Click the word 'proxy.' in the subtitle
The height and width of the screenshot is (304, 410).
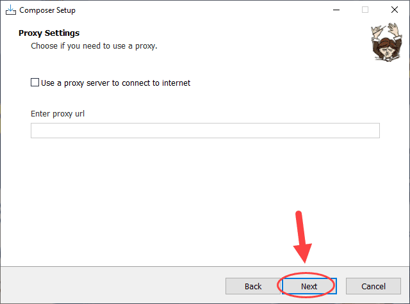[x=146, y=46]
